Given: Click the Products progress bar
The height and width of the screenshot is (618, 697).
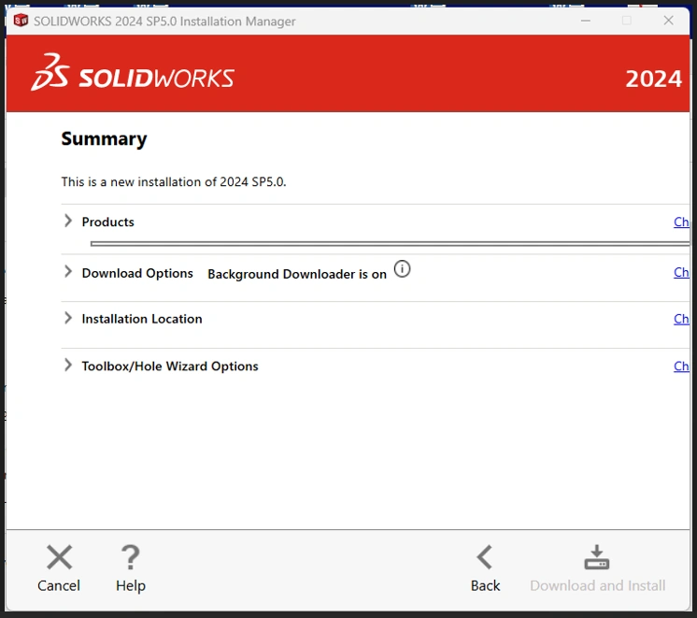Looking at the screenshot, I should tap(390, 244).
